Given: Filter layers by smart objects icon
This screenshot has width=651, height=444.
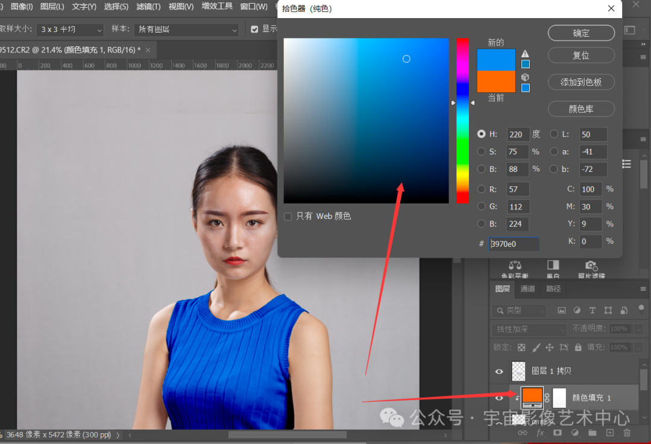Looking at the screenshot, I should (x=624, y=310).
